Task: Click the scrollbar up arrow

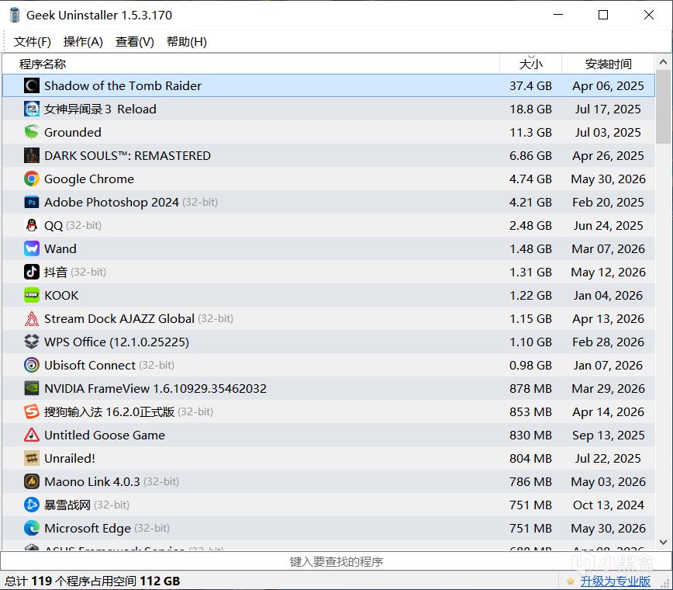Action: [x=663, y=62]
